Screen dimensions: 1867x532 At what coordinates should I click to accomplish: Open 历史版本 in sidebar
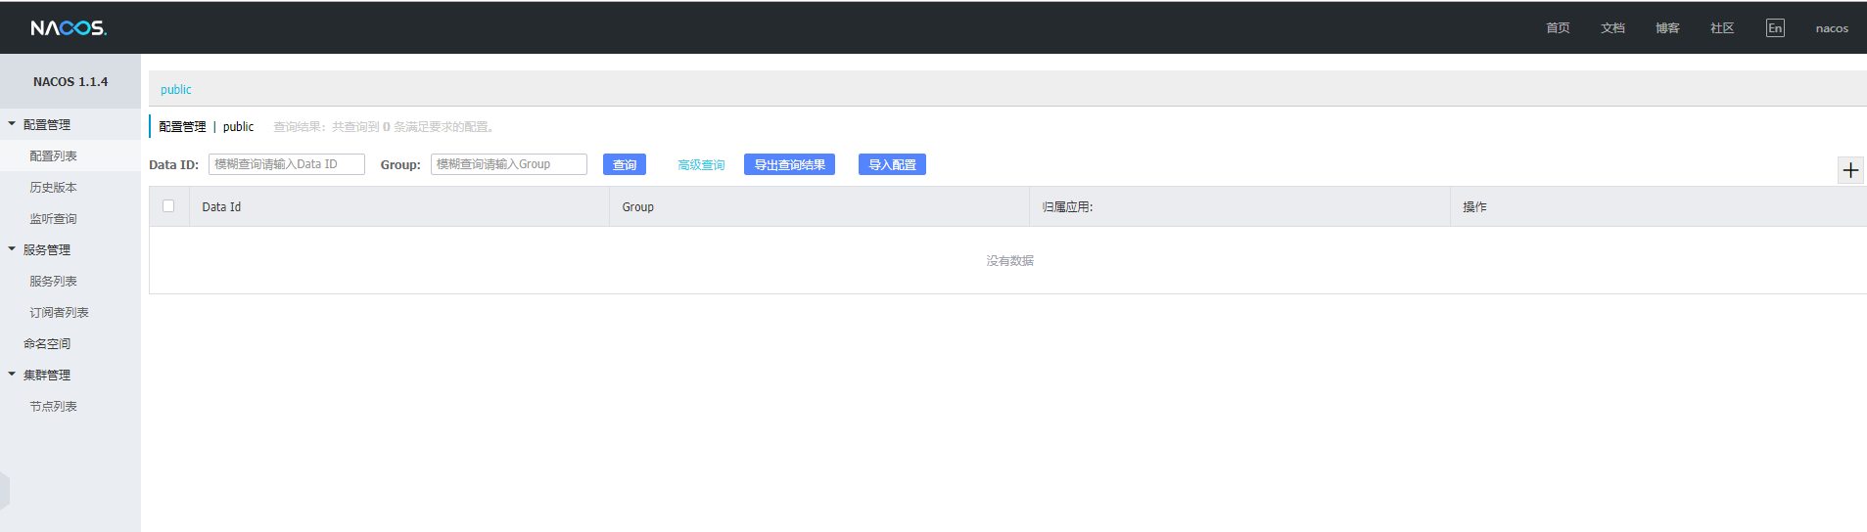point(53,188)
